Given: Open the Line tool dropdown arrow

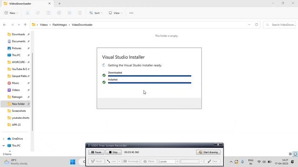Looking at the screenshot, I should [119, 161].
